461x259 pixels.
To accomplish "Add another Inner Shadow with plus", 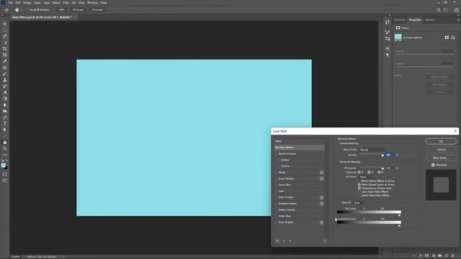I will click(x=322, y=178).
